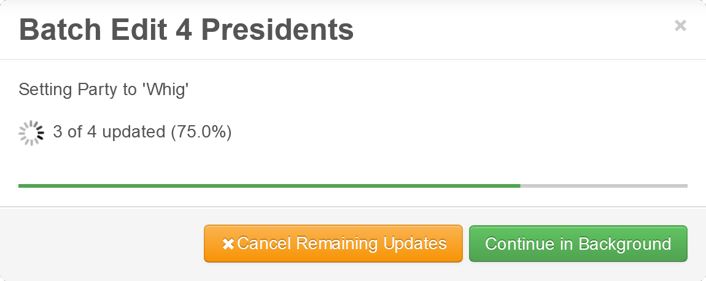Click the loading spinner icon

[x=31, y=133]
